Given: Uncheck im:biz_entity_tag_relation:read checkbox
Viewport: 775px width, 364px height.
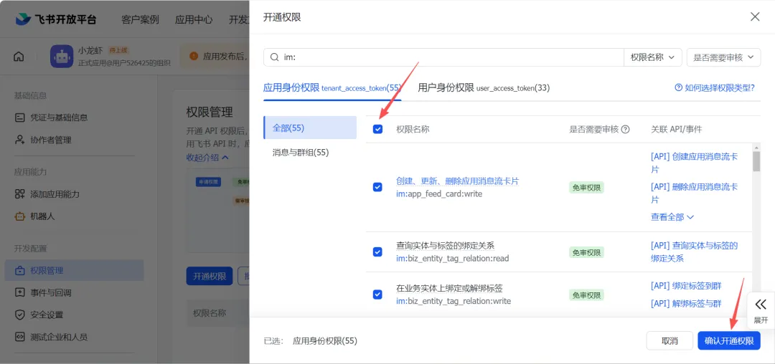Looking at the screenshot, I should click(377, 252).
